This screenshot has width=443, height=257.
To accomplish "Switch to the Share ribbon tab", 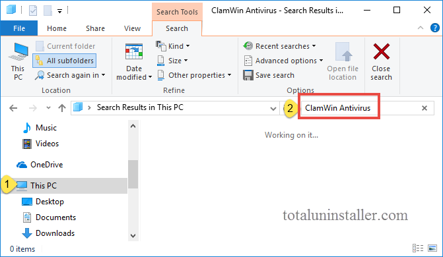I will click(x=95, y=28).
